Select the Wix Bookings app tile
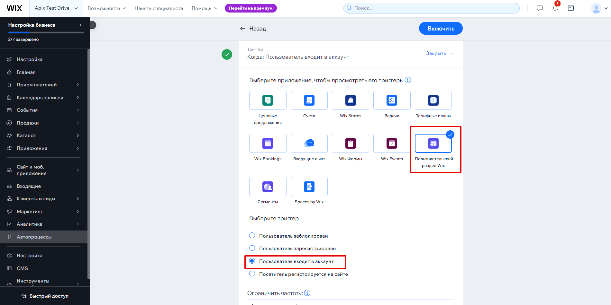This screenshot has width=611, height=305. (268, 144)
